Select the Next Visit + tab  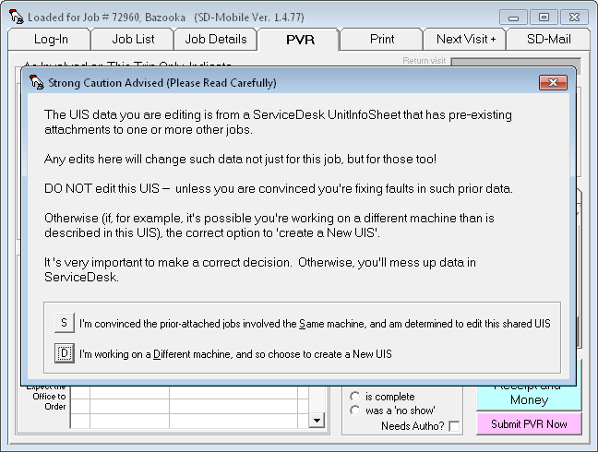pyautogui.click(x=465, y=39)
